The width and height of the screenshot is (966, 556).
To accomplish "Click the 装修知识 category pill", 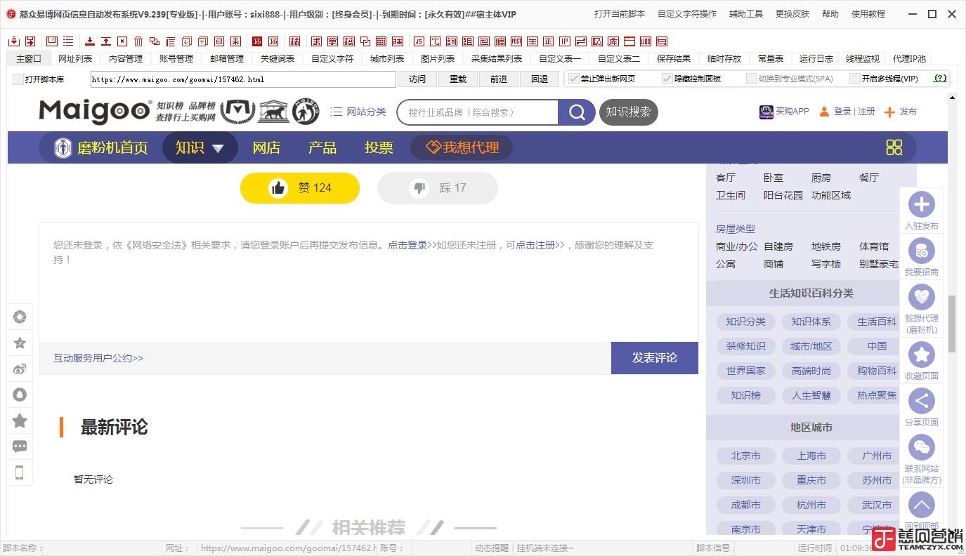I will point(746,346).
